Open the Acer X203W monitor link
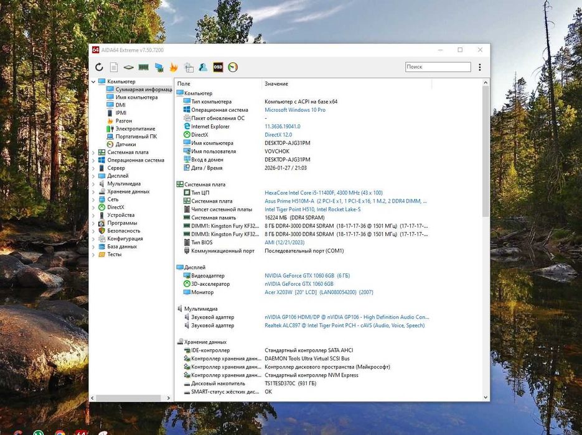Image resolution: width=582 pixels, height=435 pixels. pos(319,292)
